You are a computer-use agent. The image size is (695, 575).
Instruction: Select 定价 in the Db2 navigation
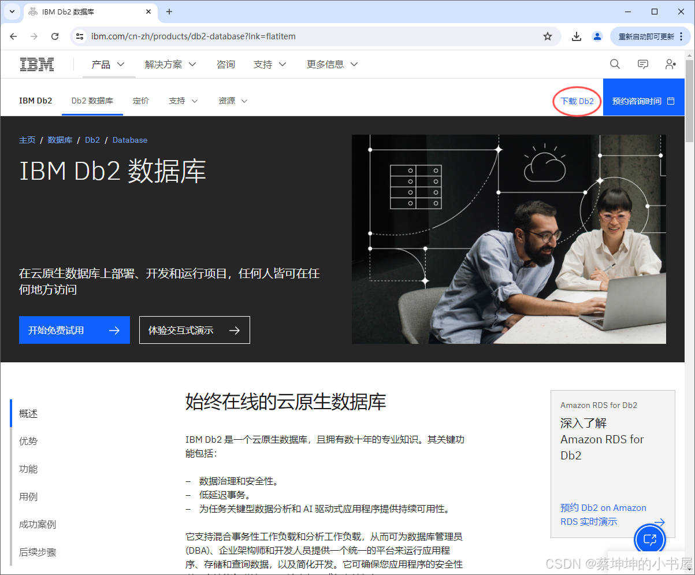coord(141,101)
